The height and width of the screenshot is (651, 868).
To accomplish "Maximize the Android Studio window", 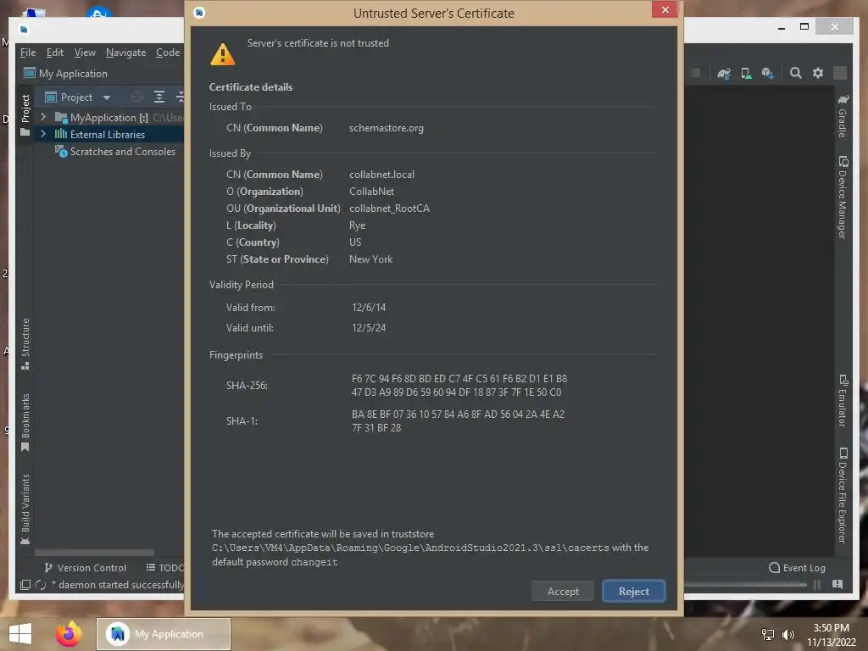I will tap(804, 26).
